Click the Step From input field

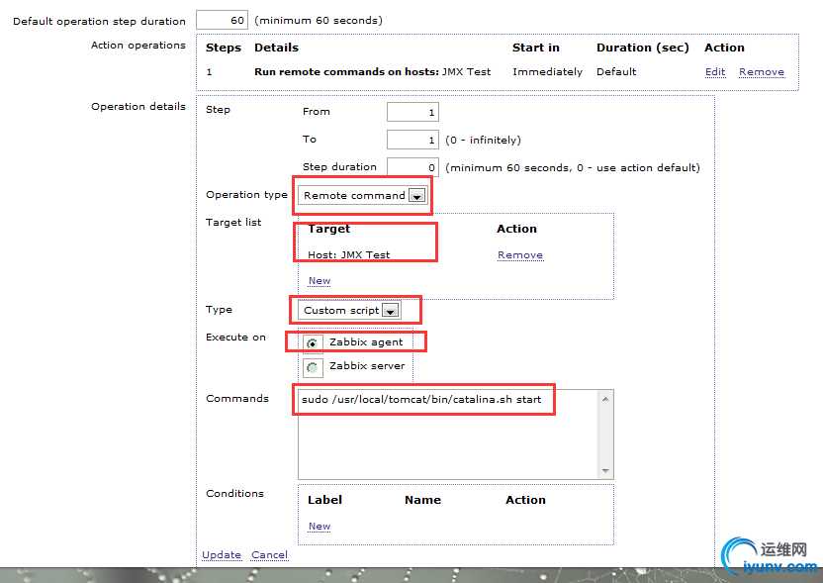click(x=412, y=112)
